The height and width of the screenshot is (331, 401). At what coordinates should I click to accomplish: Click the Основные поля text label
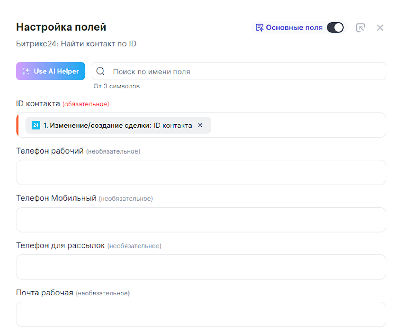(x=294, y=28)
